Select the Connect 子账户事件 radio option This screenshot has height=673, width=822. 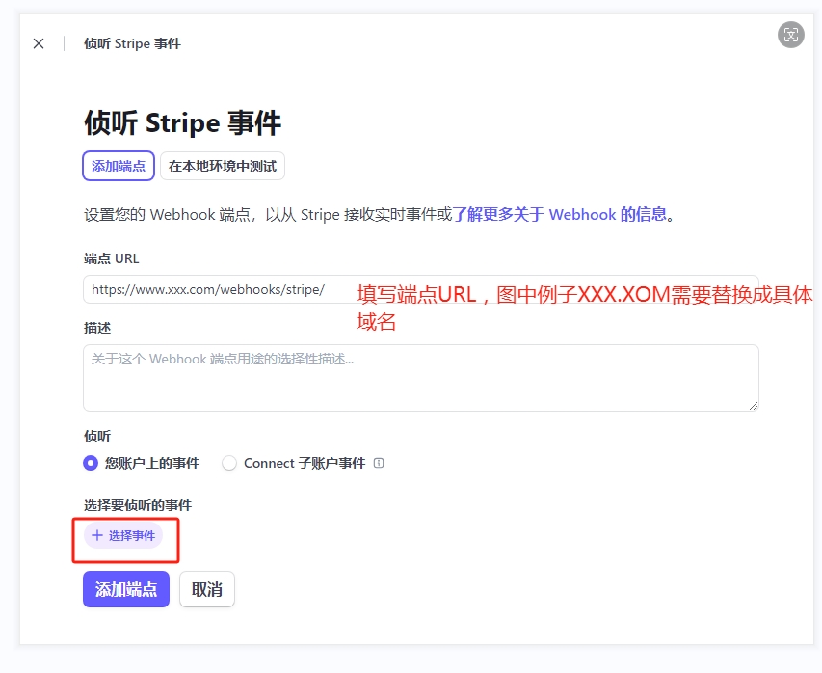229,463
